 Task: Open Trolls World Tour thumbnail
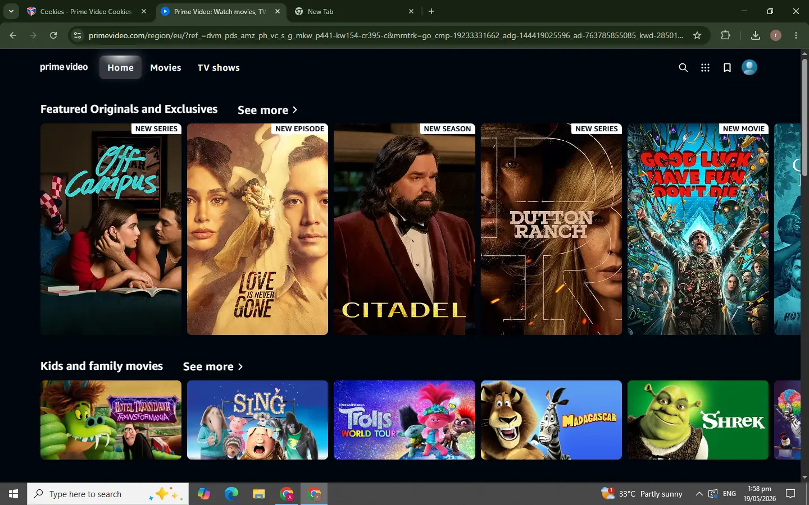click(x=404, y=420)
